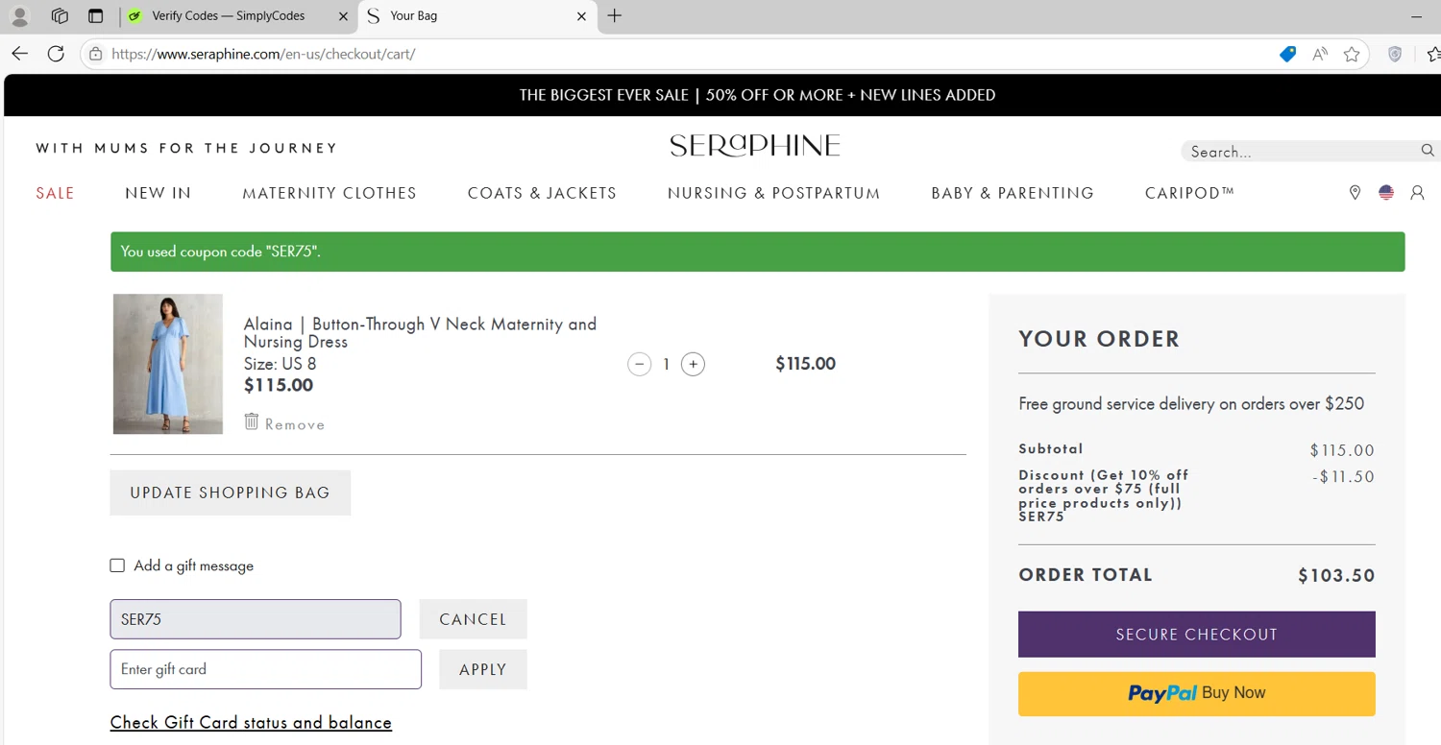Screen dimensions: 1441x745
Task: Increase quantity with plus icon
Action: (x=693, y=364)
